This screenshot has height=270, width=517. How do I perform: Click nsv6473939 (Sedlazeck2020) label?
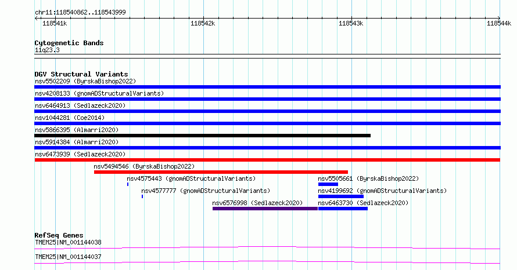coord(80,154)
